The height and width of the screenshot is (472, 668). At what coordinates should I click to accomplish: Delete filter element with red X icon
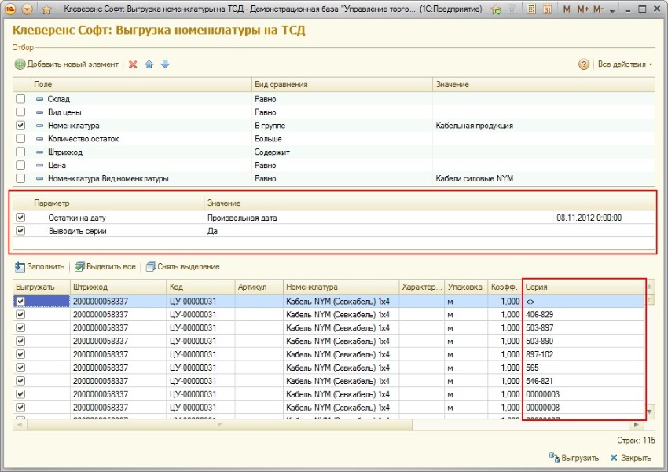tap(133, 64)
